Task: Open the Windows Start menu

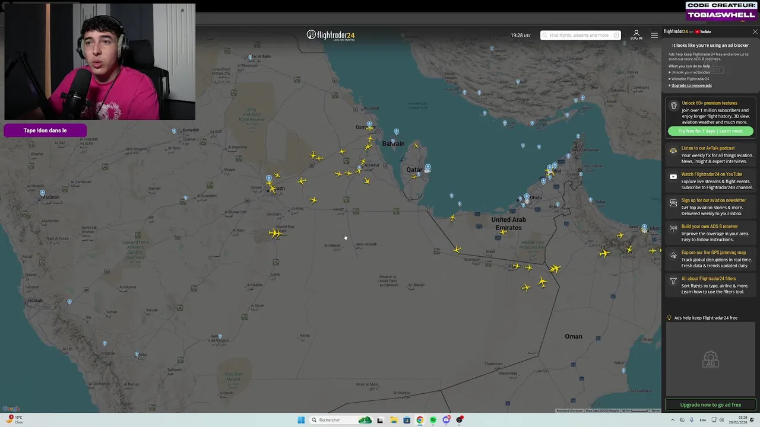Action: pos(301,420)
